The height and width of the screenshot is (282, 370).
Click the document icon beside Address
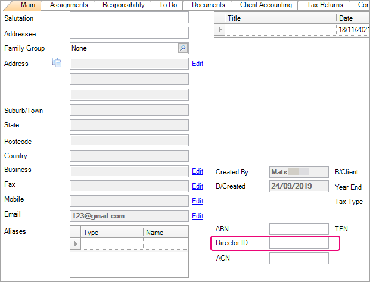coord(57,63)
